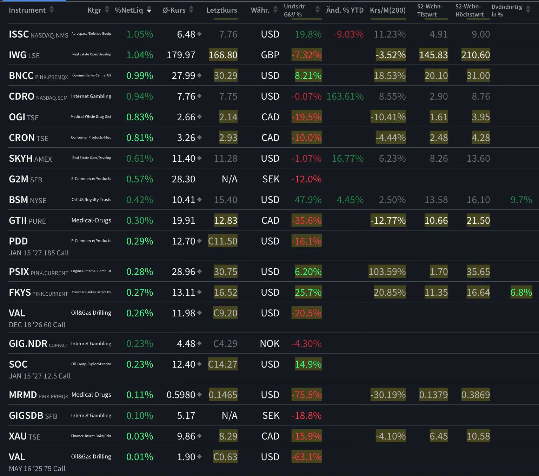Select the VAL DEC 18 '26 60 Call
This screenshot has width=539, height=476.
(37, 319)
